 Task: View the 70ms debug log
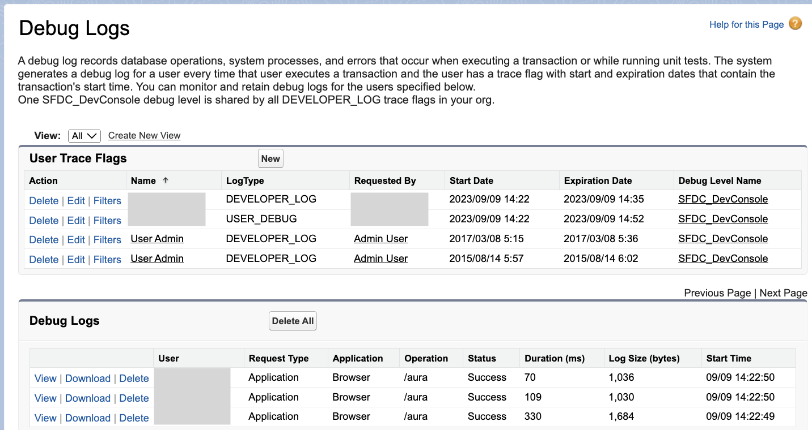45,378
